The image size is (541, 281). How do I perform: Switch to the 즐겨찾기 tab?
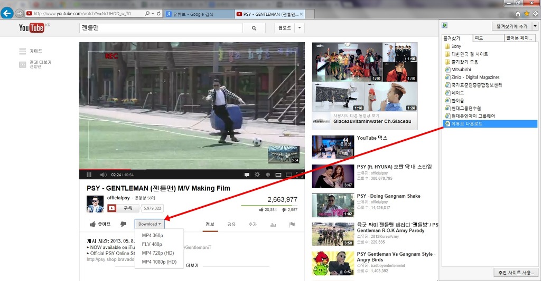pos(457,38)
